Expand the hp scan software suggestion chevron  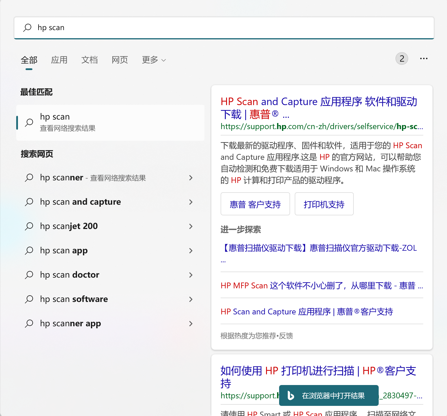191,299
